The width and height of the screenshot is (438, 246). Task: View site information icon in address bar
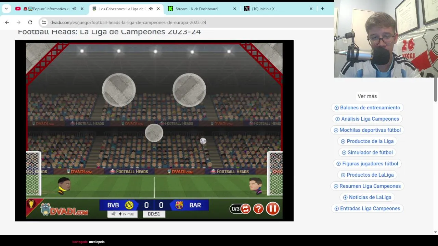click(x=44, y=22)
